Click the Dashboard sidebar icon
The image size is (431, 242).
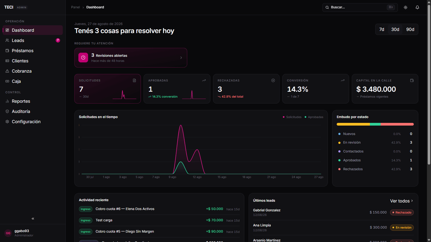tap(7, 30)
